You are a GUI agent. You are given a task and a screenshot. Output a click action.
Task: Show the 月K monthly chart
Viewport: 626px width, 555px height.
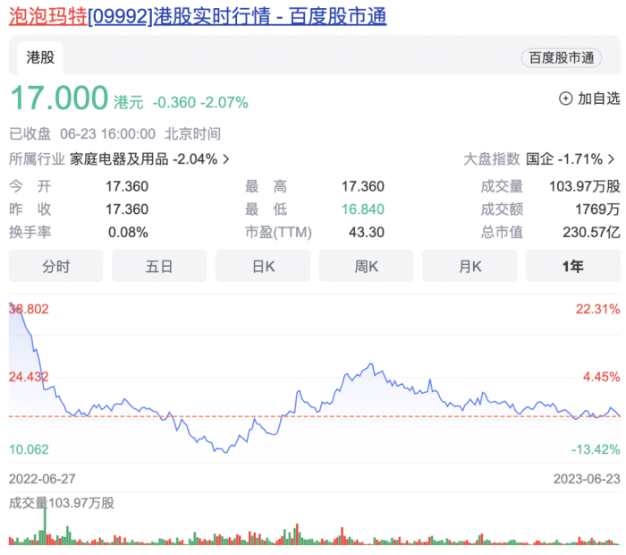click(x=469, y=266)
